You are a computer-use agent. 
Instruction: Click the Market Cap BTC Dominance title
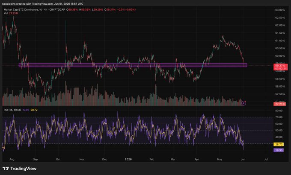coord(34,10)
